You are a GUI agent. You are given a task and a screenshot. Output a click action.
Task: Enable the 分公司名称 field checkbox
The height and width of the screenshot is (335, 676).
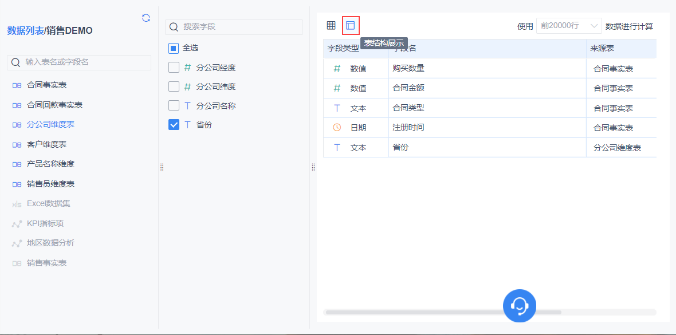click(174, 105)
